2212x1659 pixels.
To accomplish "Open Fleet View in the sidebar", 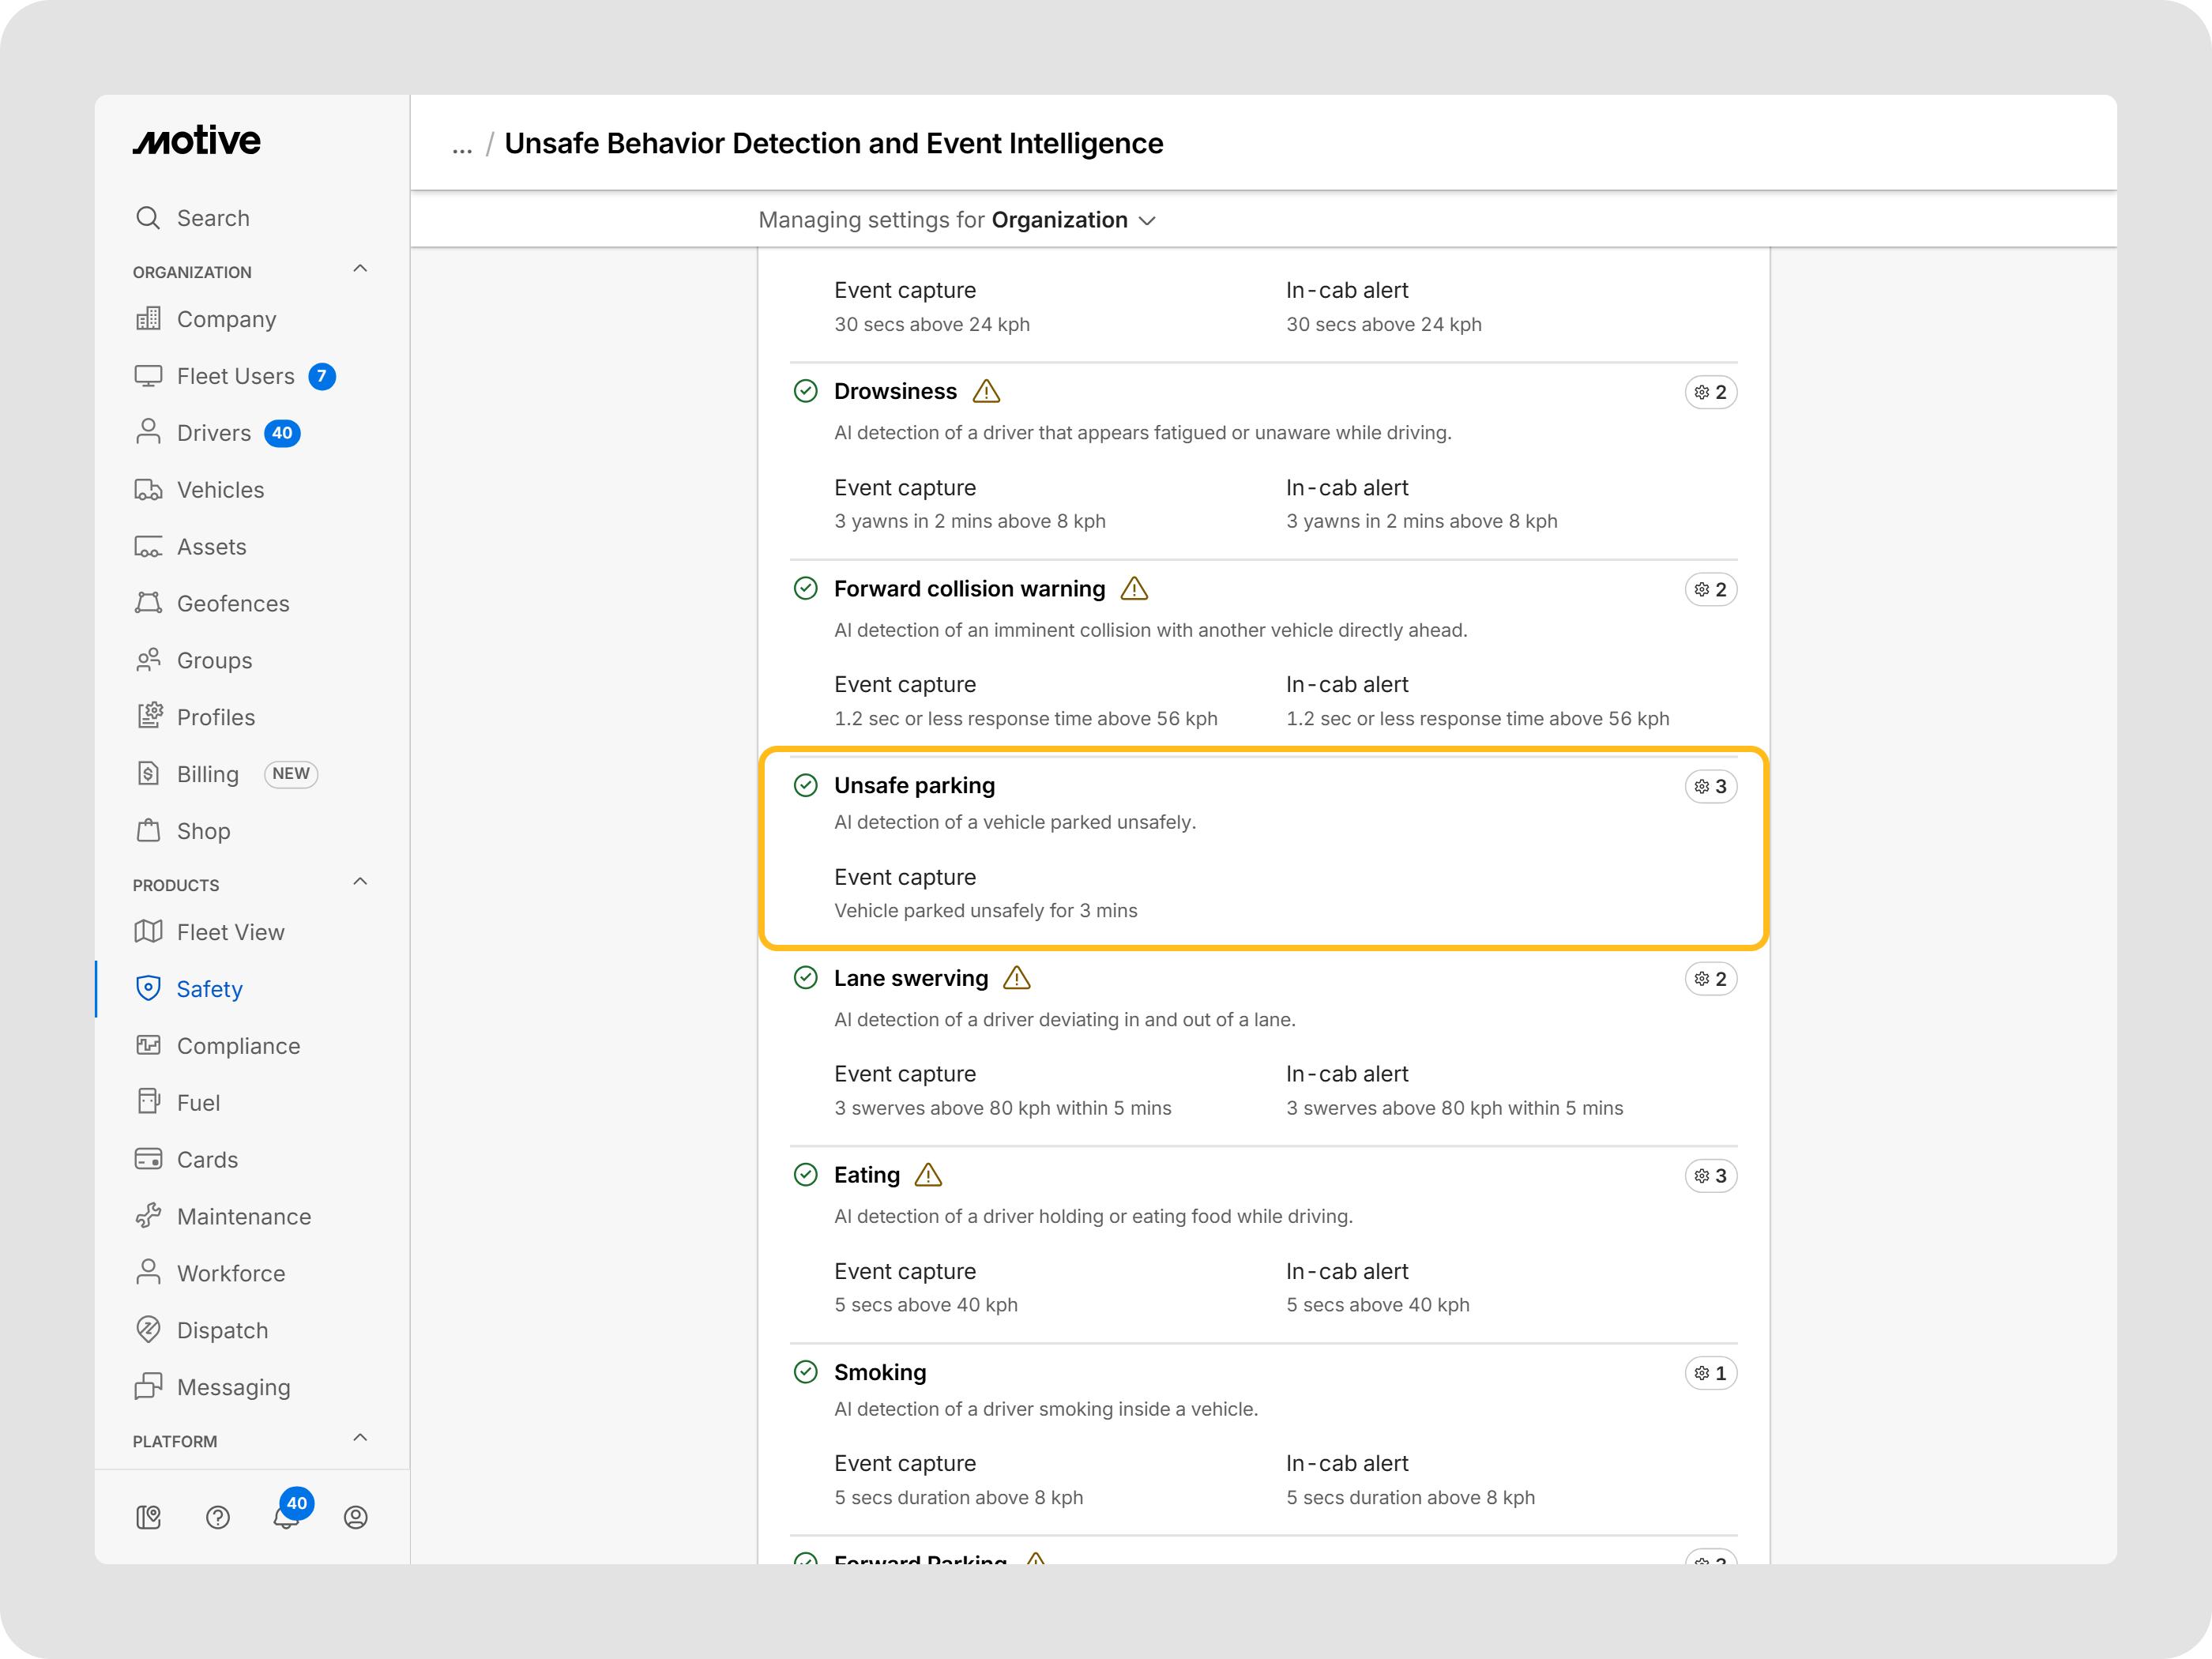I will pyautogui.click(x=230, y=932).
